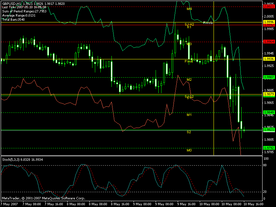276x207 pixels.
Task: Select the M4 level label
Action: pyautogui.click(x=189, y=9)
